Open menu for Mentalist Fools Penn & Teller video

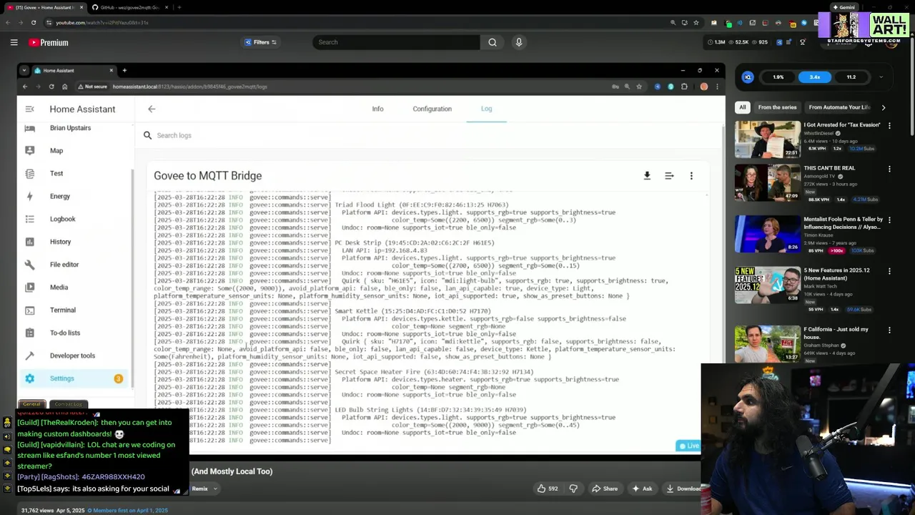(x=889, y=221)
